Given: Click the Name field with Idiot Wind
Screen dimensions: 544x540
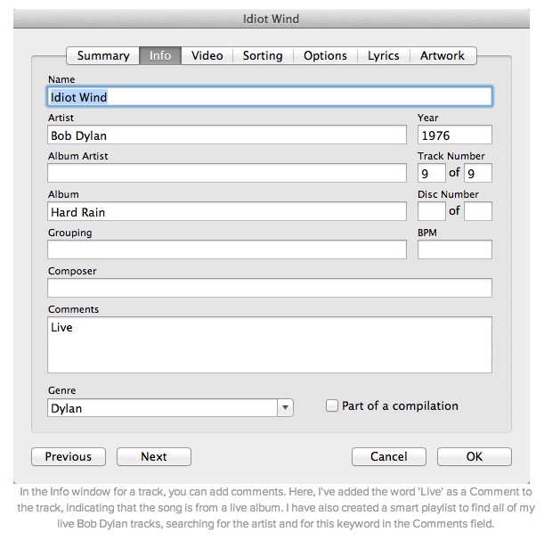Looking at the screenshot, I should tap(270, 96).
